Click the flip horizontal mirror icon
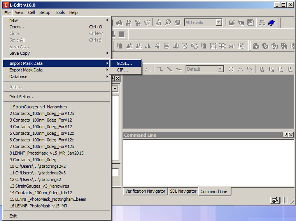The height and width of the screenshot is (221, 296). (x=148, y=46)
